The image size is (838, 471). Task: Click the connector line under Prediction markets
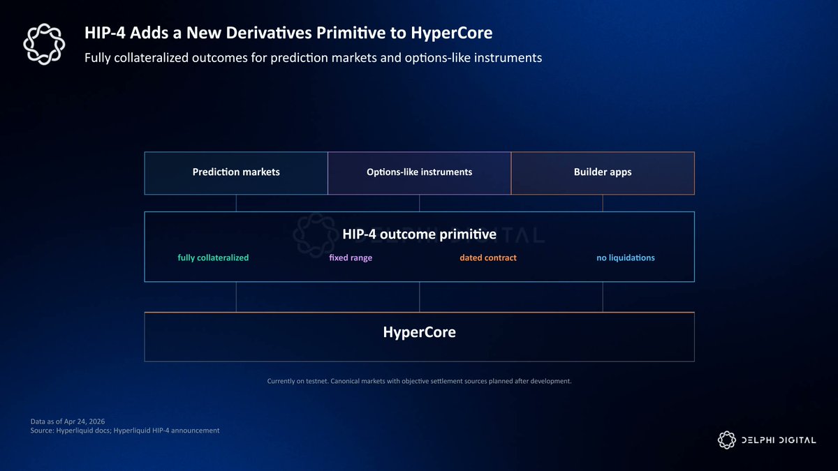click(236, 203)
